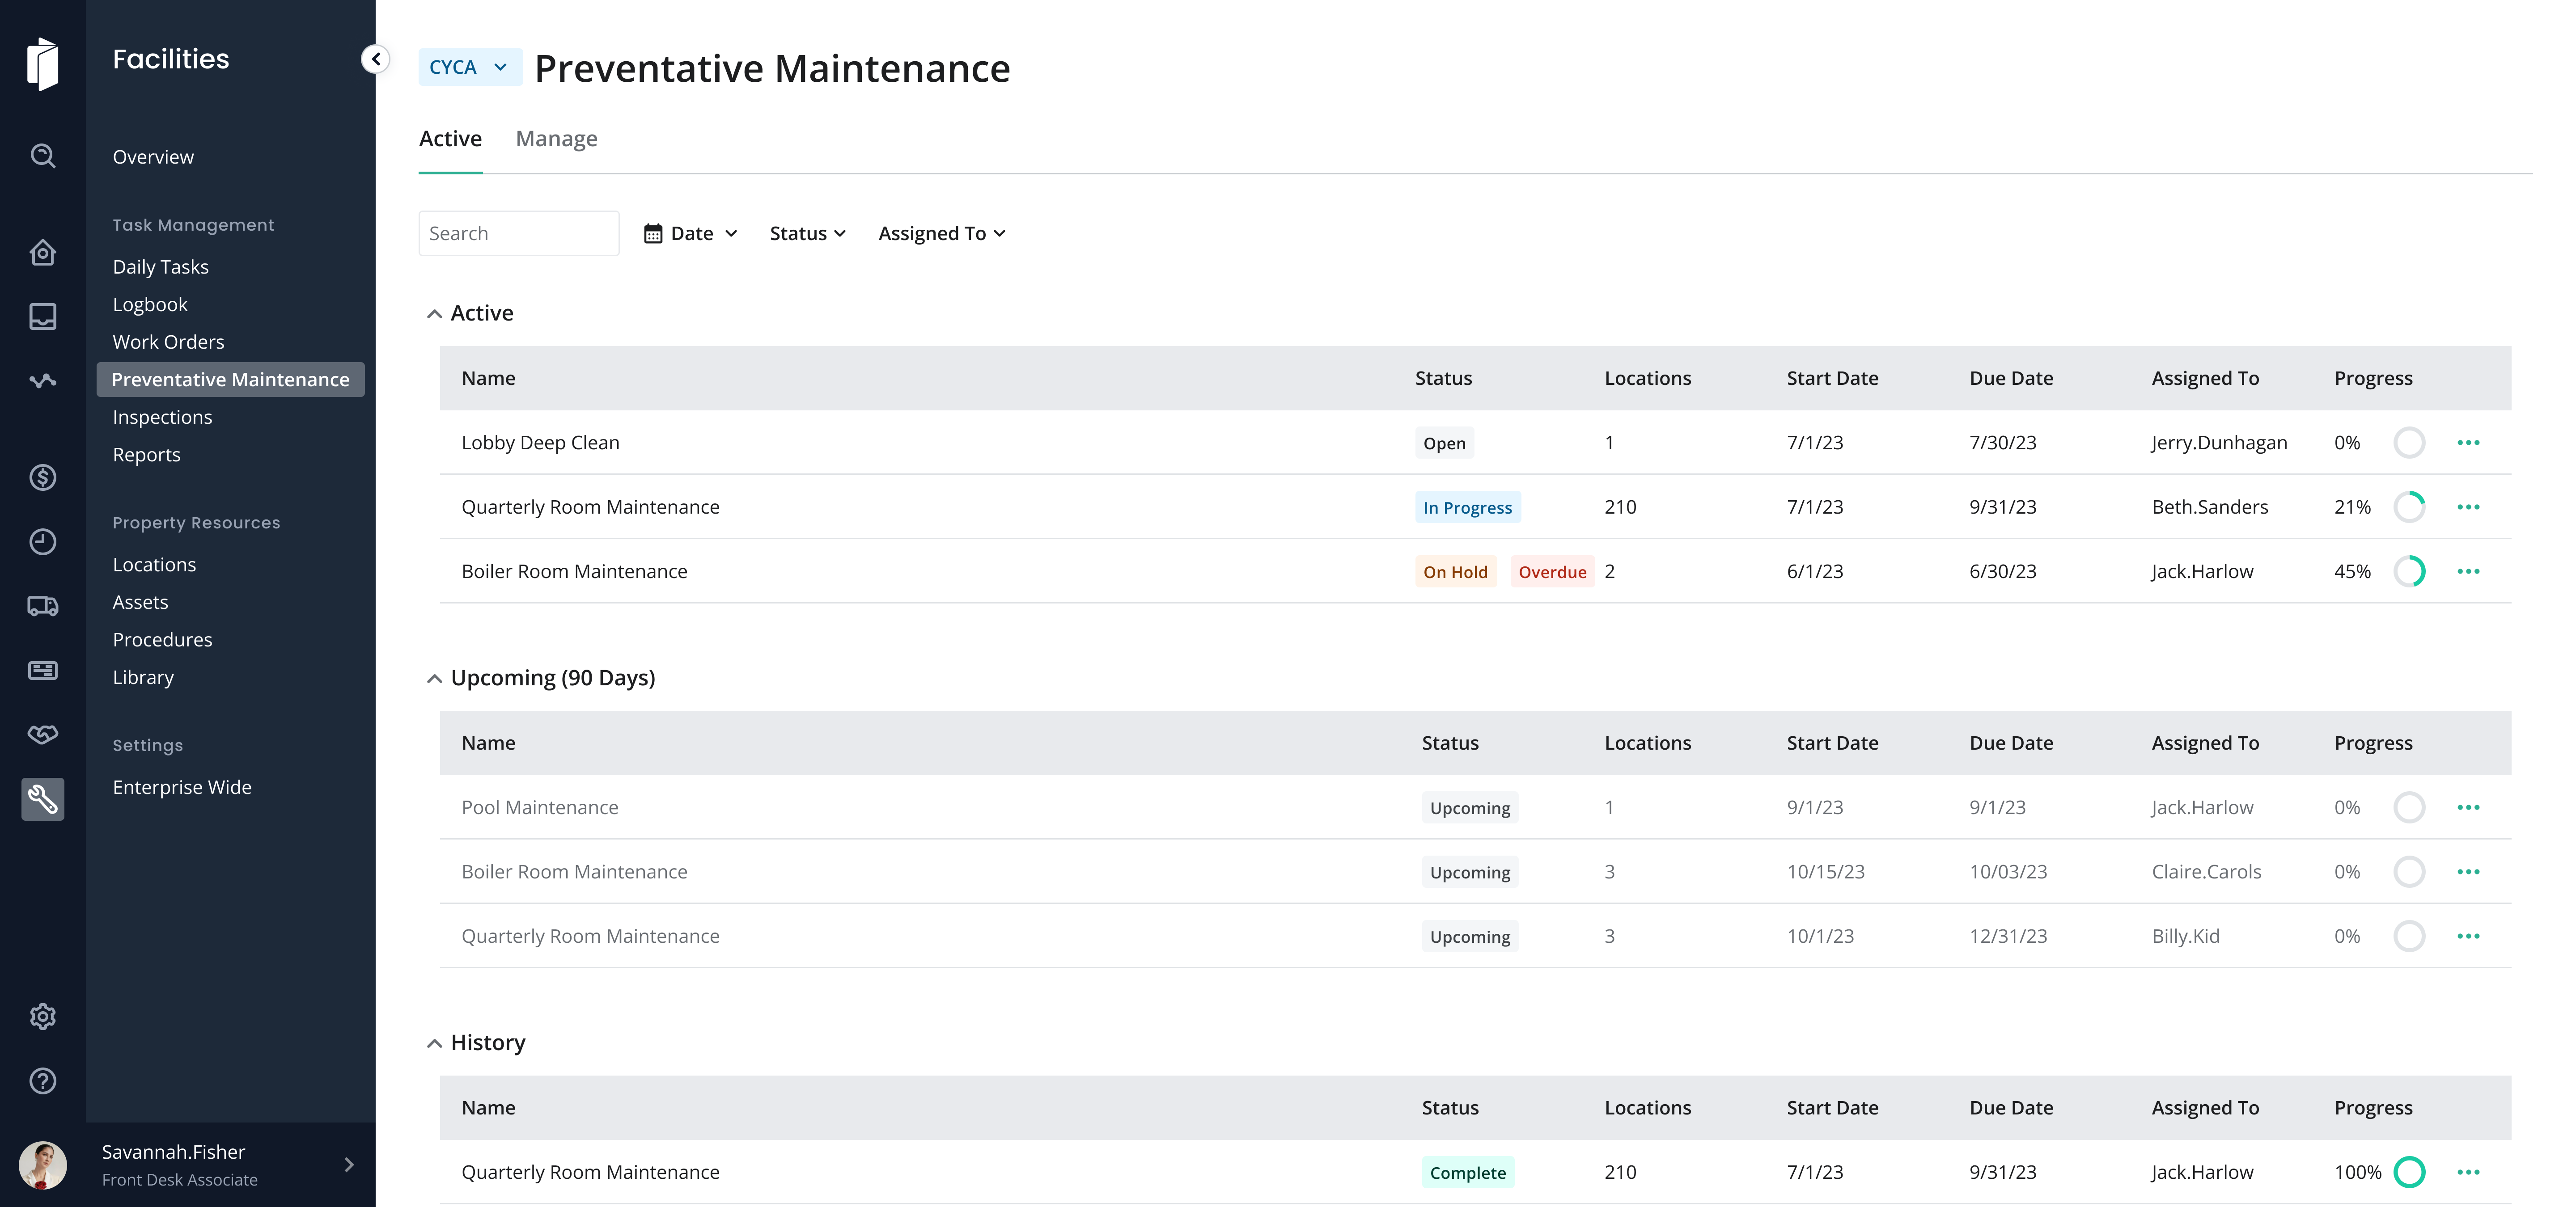Open the delivery truck icon in left rail
The image size is (2576, 1207).
[42, 605]
